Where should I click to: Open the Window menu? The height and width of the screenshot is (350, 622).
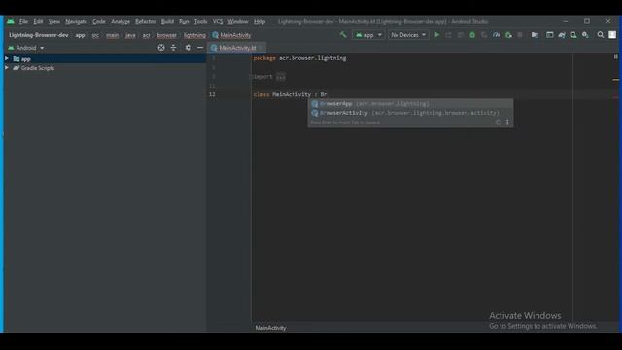[237, 21]
